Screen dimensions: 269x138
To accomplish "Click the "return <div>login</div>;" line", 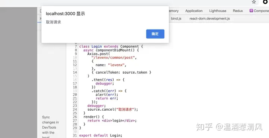I will pyautogui.click(x=112, y=120).
